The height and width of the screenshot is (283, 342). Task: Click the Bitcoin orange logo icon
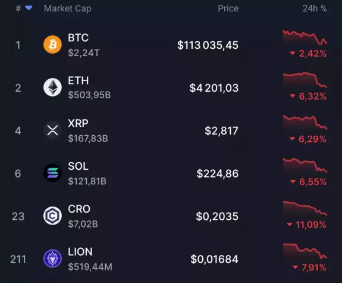point(52,45)
